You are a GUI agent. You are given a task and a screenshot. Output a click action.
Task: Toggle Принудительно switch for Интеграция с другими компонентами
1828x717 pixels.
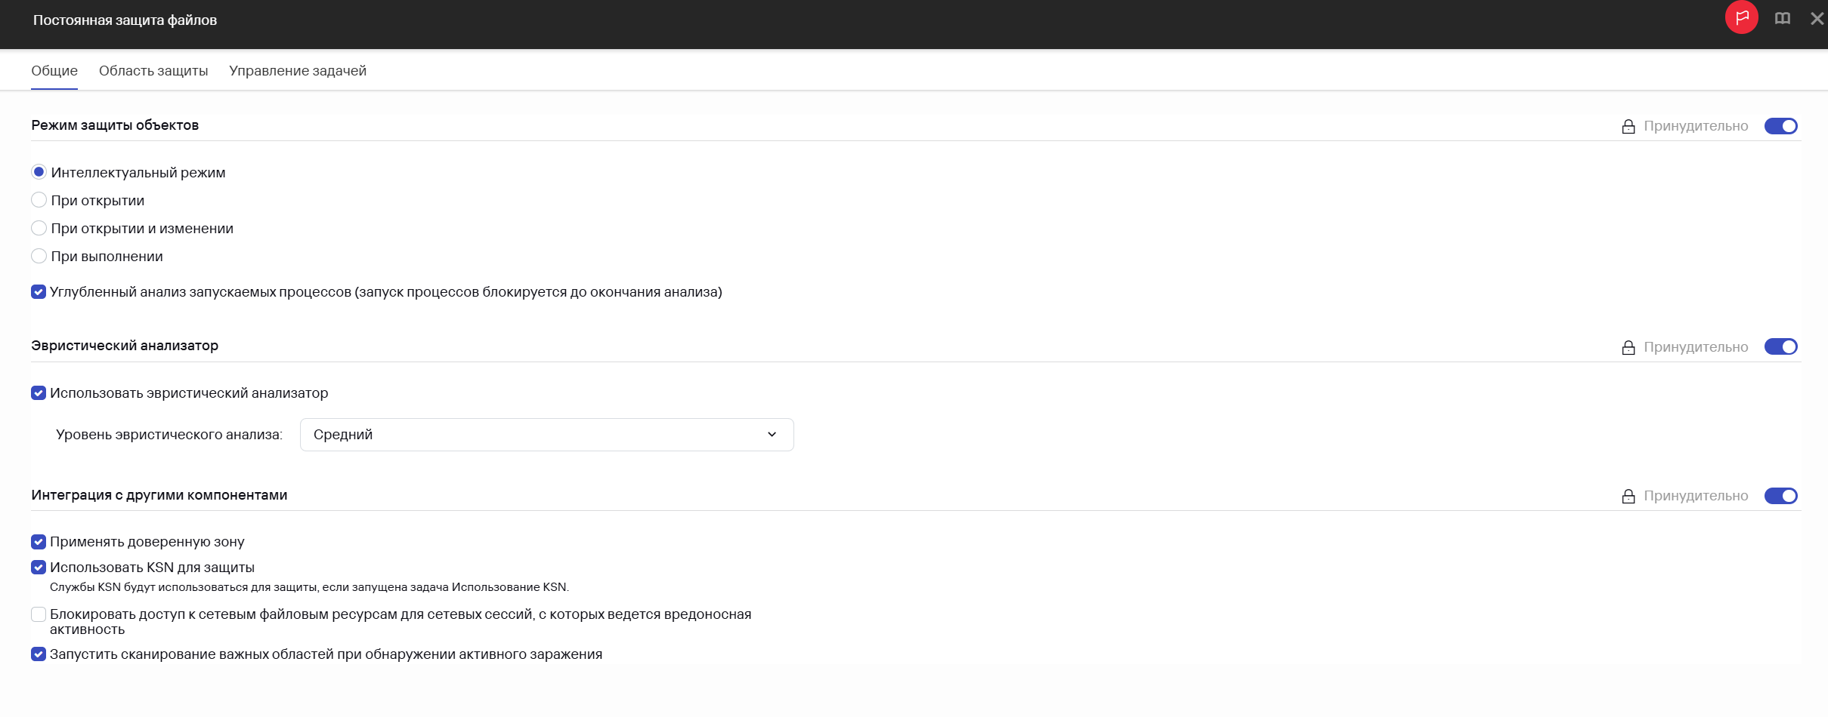coord(1780,496)
